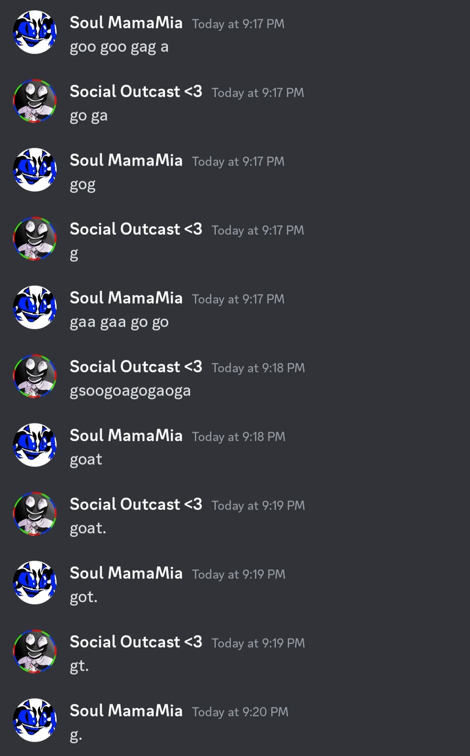Click the "got." message text

click(x=83, y=597)
